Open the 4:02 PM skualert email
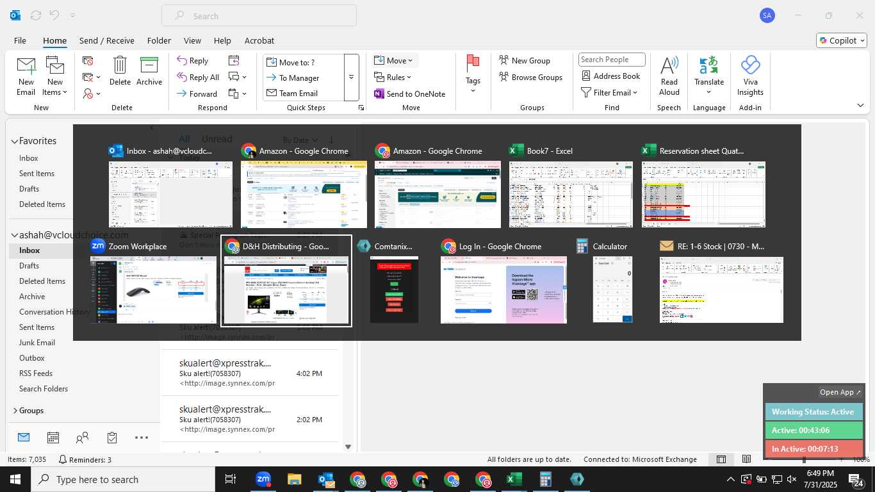 coord(251,373)
